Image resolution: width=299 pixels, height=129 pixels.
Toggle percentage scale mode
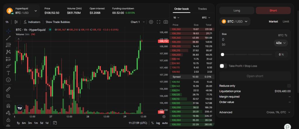pyautogui.click(x=152, y=123)
